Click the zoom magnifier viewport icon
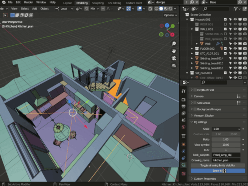This screenshot has width=248, height=186. tap(174, 44)
